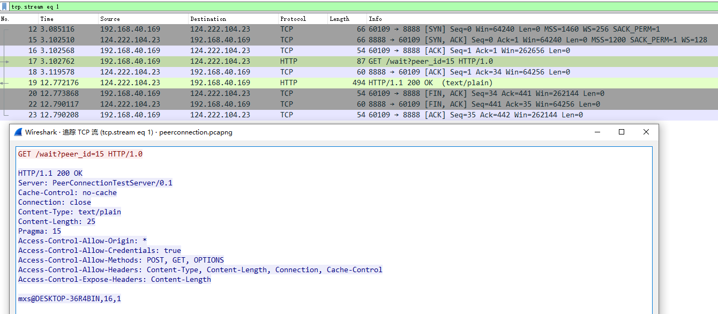
Task: Click the Access-Control-Allow-Origin: * line
Action: 83,241
